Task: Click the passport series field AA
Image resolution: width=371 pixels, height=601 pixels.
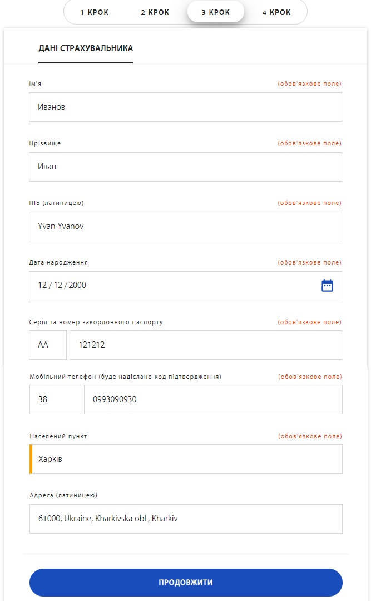Action: 47,345
